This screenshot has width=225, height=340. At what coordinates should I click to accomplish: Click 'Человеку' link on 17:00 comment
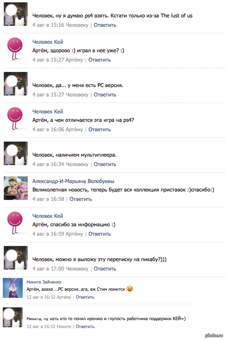coord(77,269)
